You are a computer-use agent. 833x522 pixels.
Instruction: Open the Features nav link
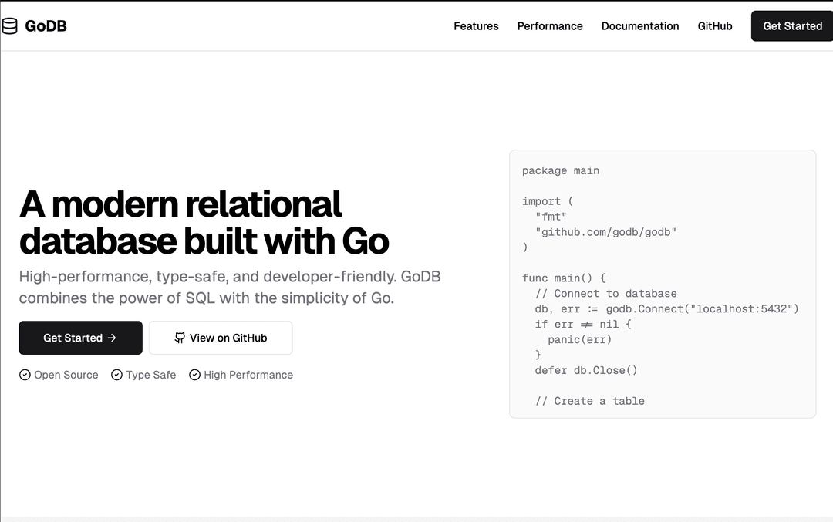(476, 26)
